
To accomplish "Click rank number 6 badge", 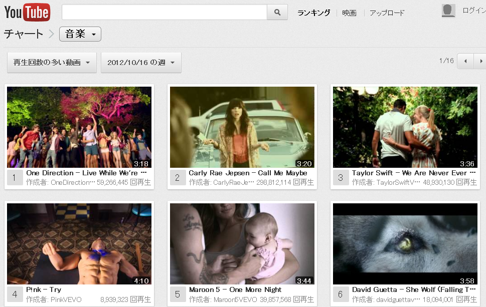I will click(341, 294).
